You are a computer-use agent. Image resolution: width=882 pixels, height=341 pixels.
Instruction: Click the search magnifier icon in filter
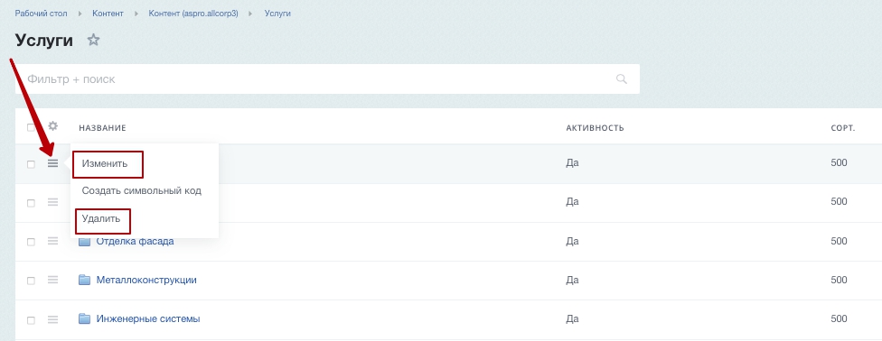(622, 78)
